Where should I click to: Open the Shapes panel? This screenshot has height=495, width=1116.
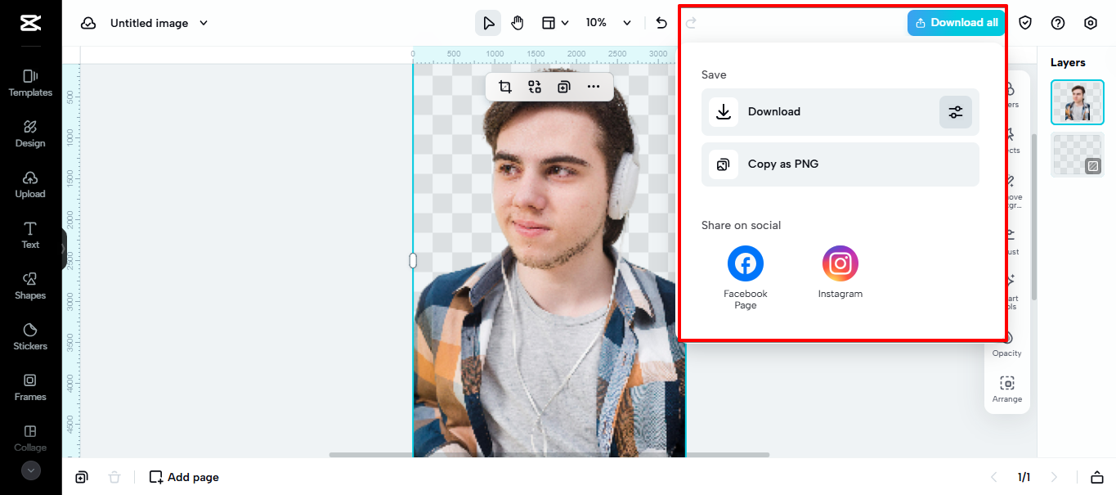coord(30,286)
